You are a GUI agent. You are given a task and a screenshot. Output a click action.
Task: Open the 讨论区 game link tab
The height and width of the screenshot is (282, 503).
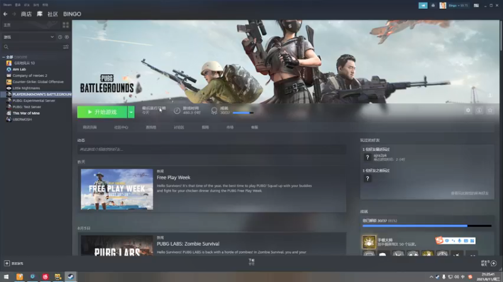(179, 127)
